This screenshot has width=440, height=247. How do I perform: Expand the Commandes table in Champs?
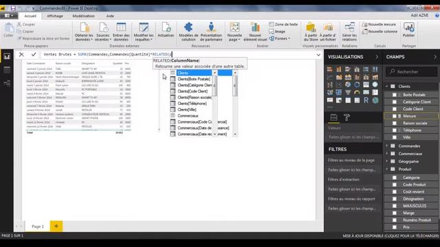[x=387, y=146]
